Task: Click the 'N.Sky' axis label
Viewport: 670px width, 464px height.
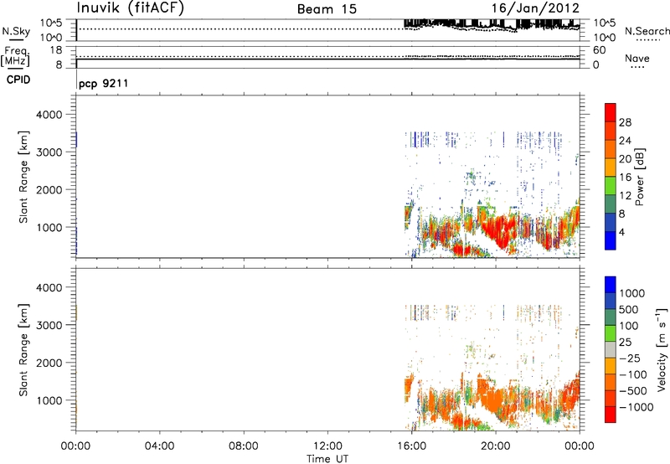Action: [16, 31]
